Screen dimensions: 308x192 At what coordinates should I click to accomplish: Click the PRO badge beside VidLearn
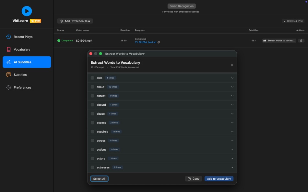[x=35, y=20]
